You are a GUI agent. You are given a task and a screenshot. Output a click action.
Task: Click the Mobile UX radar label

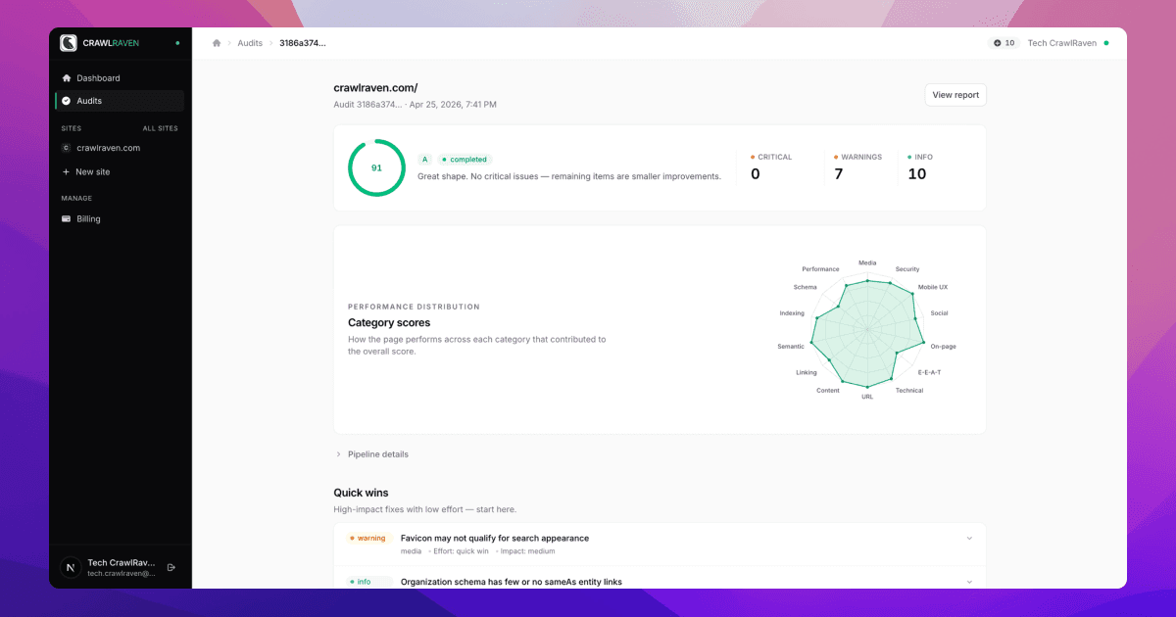click(x=933, y=287)
